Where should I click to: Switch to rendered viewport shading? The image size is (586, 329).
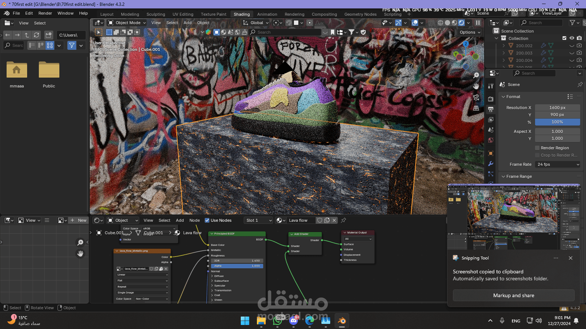coord(461,23)
